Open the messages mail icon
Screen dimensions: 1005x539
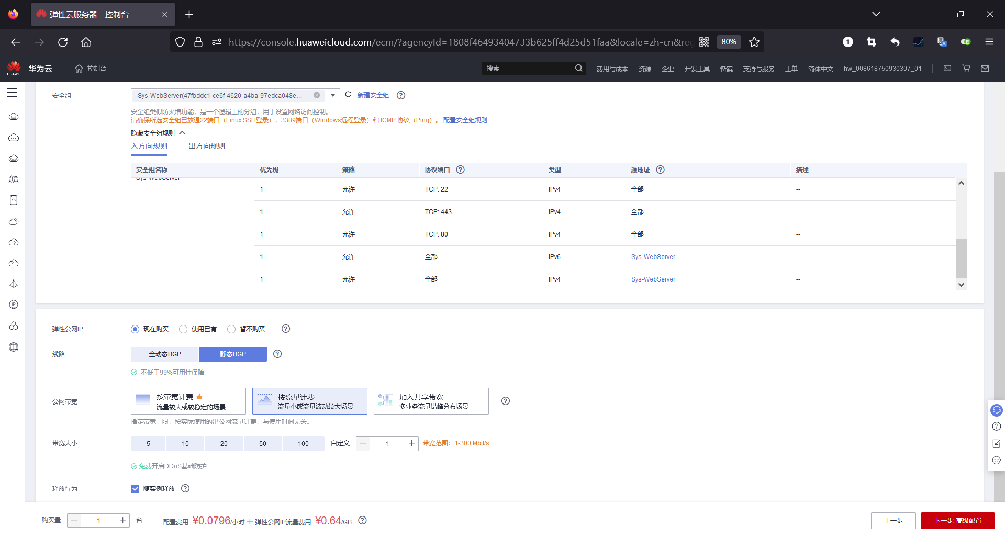click(x=985, y=68)
